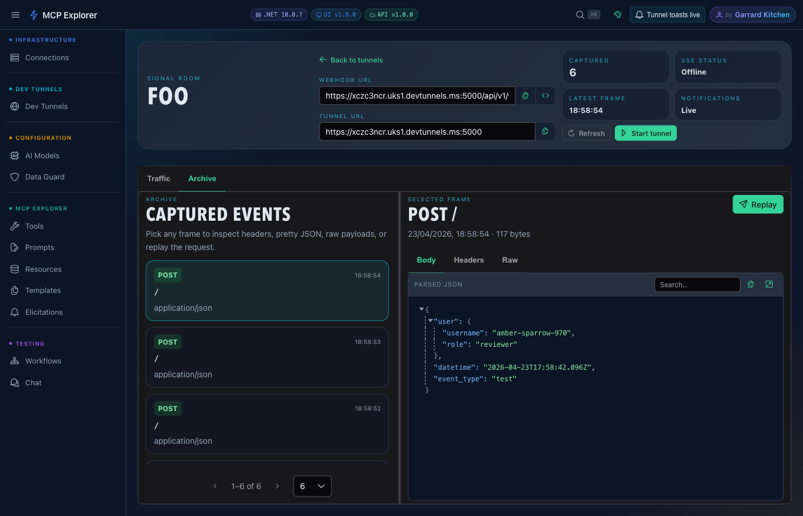Click the "1–6 of 6" pagination text

click(246, 486)
